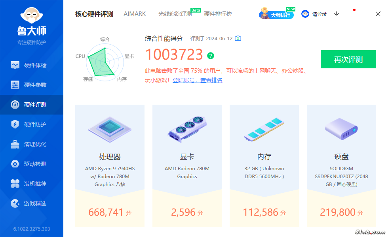This screenshot has width=388, height=237.
Task: Open the hamburger main menu icon
Action: 350,14
